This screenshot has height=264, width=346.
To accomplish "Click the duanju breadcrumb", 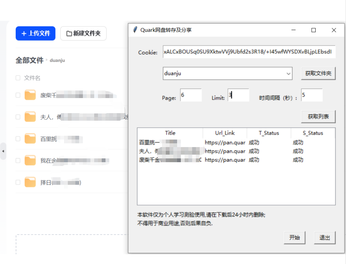I will point(57,60).
